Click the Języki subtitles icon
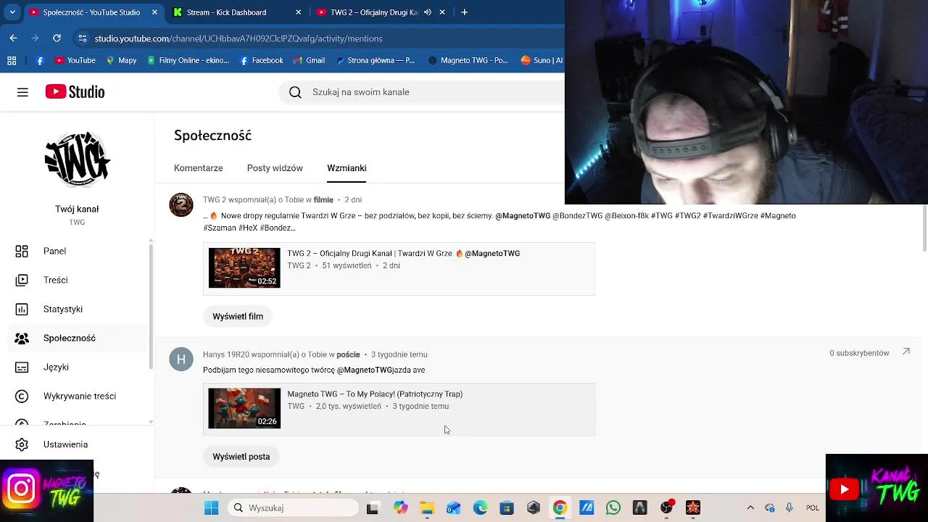 pos(22,367)
